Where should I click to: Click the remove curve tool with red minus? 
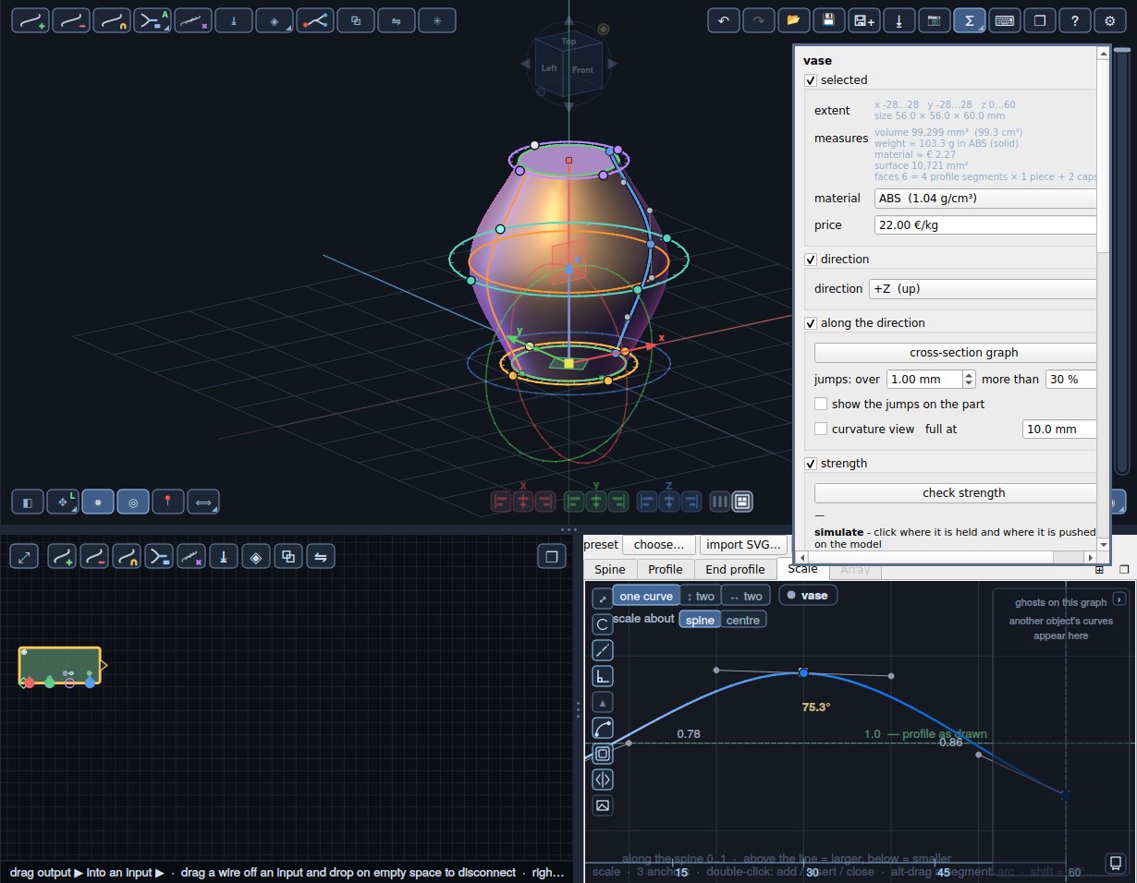click(x=70, y=19)
